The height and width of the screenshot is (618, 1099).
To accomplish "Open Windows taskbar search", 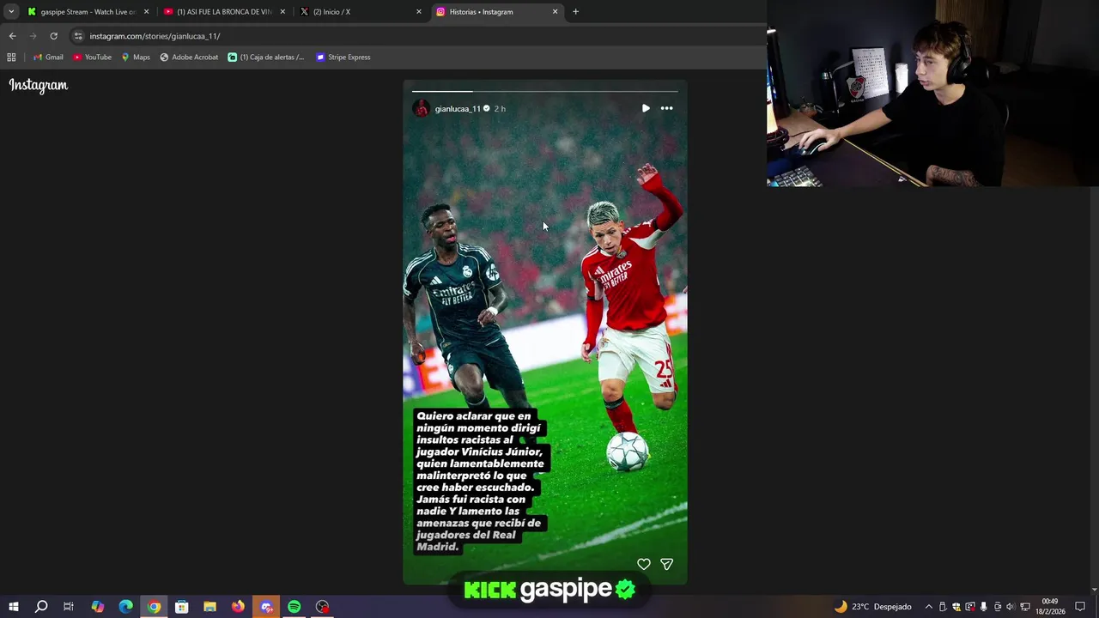I will [41, 607].
